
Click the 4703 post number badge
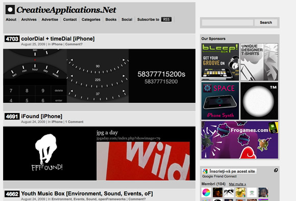coord(12,39)
